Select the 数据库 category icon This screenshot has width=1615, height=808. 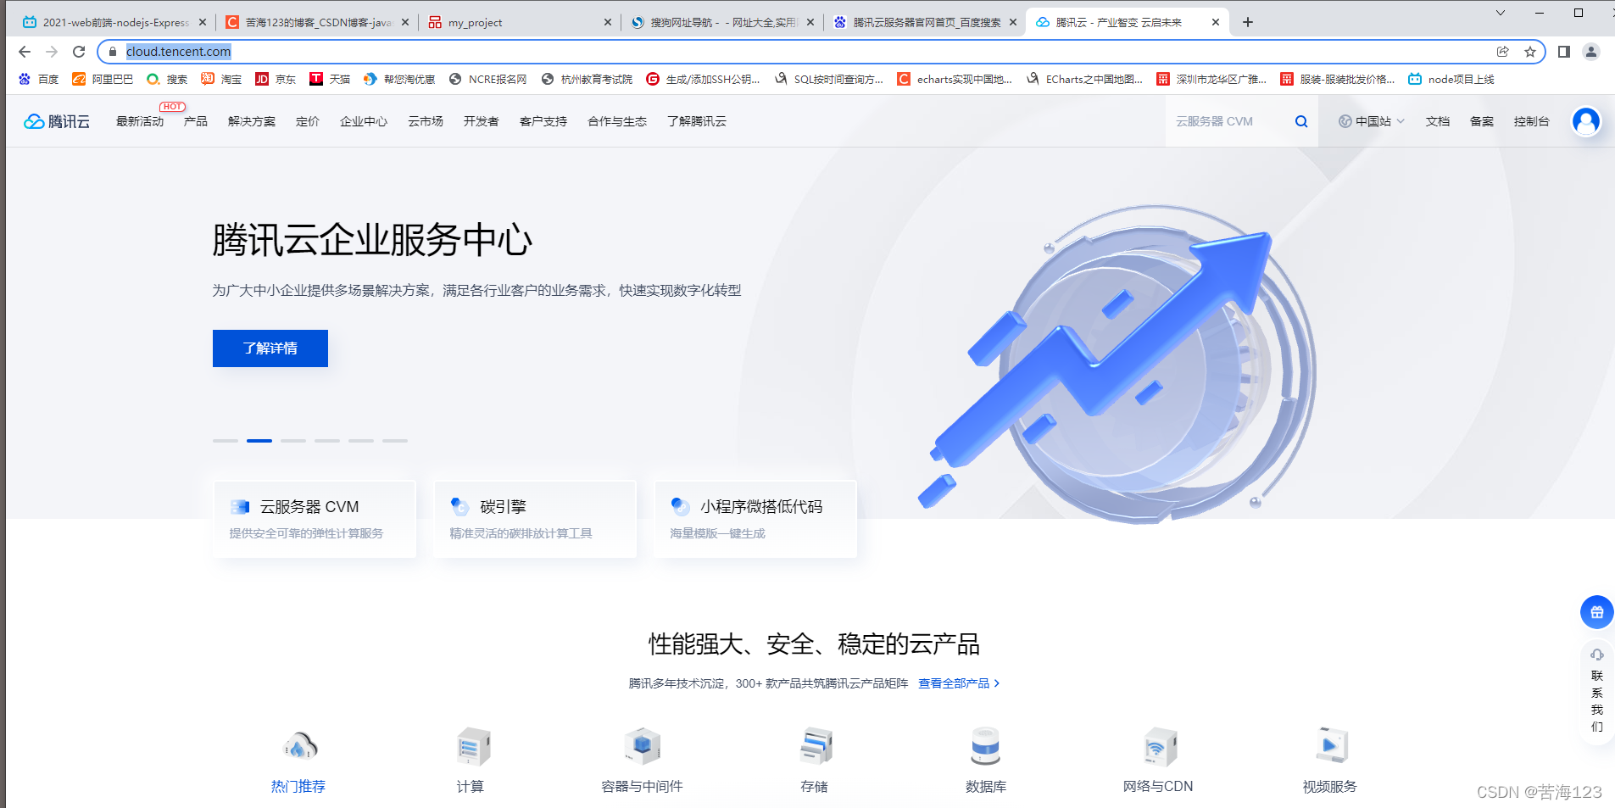(x=986, y=747)
